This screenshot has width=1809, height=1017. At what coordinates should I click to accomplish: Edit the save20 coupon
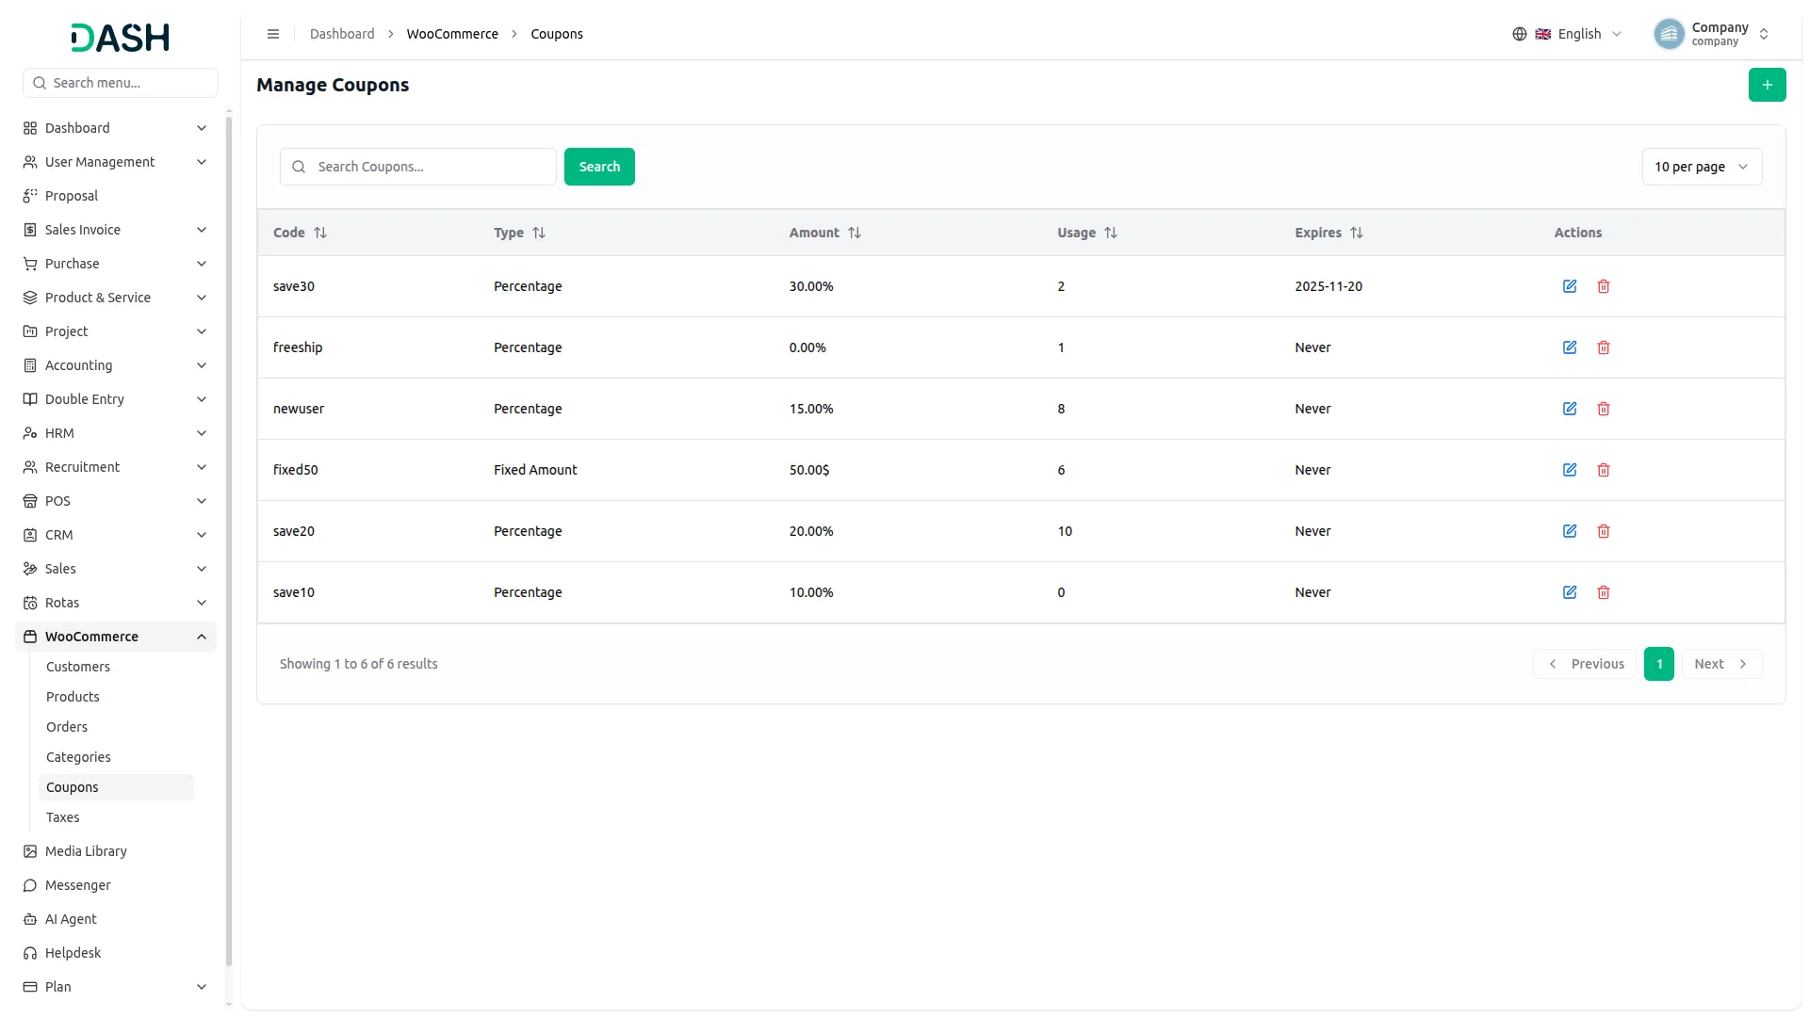[1570, 531]
